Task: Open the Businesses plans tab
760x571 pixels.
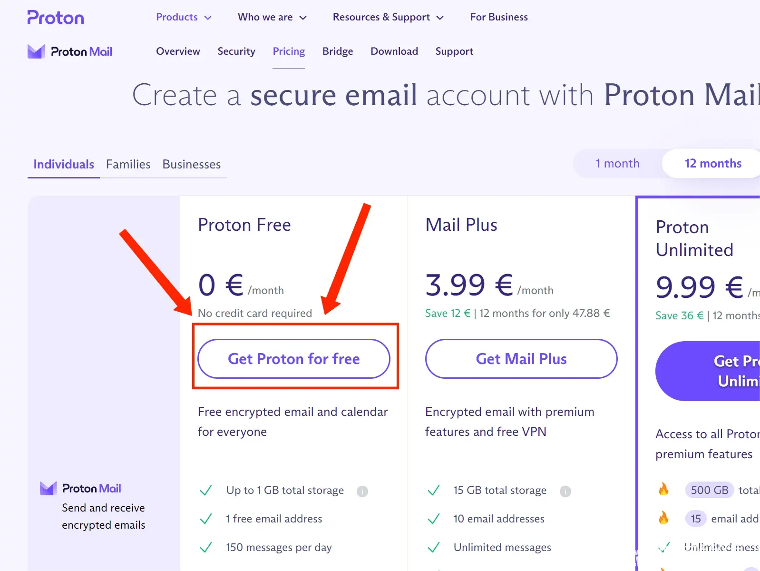Action: pos(191,164)
